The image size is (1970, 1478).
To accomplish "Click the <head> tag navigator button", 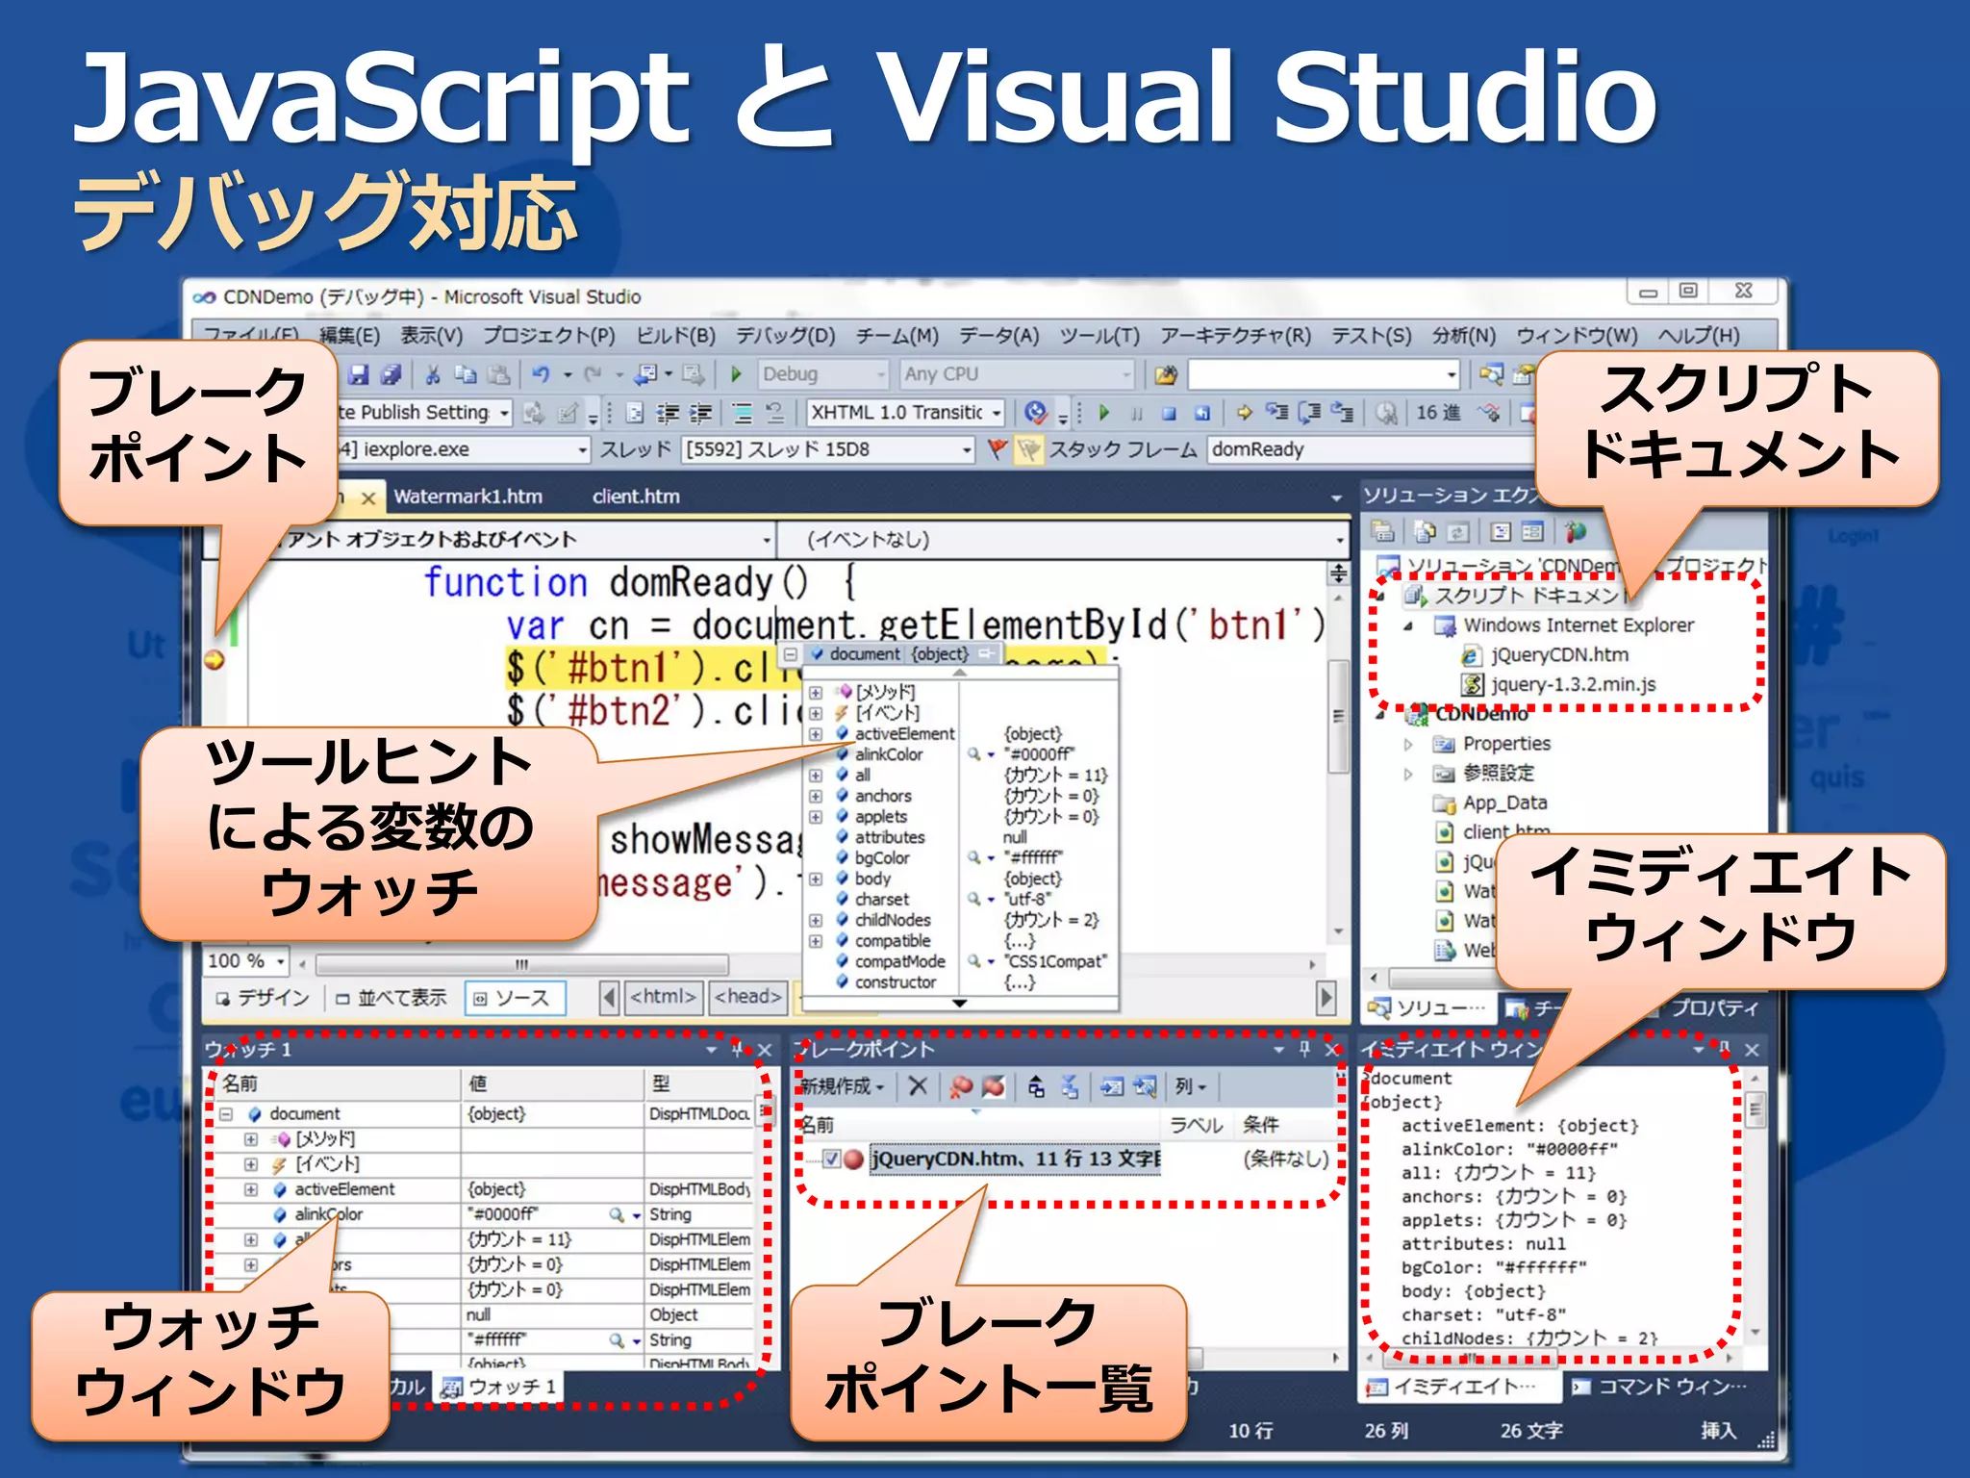I will coord(747,997).
